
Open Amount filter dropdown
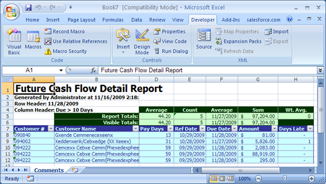click(275, 129)
